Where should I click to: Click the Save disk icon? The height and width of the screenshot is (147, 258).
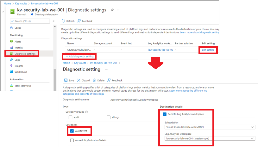tap(66, 80)
